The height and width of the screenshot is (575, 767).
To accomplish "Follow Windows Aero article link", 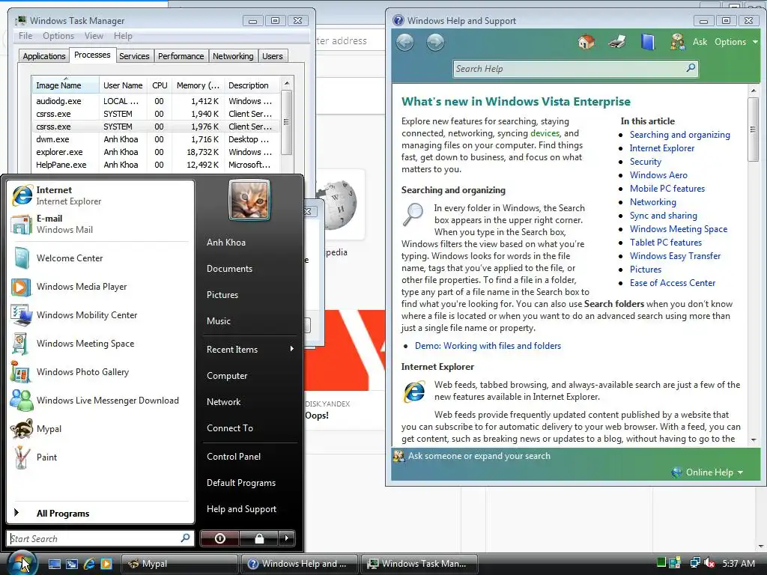I will [x=658, y=175].
